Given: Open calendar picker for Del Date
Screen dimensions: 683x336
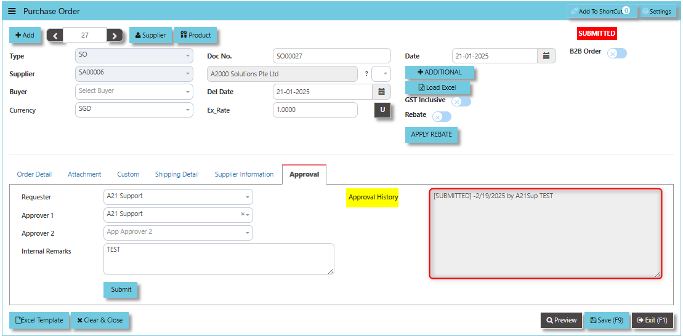Looking at the screenshot, I should pos(381,92).
